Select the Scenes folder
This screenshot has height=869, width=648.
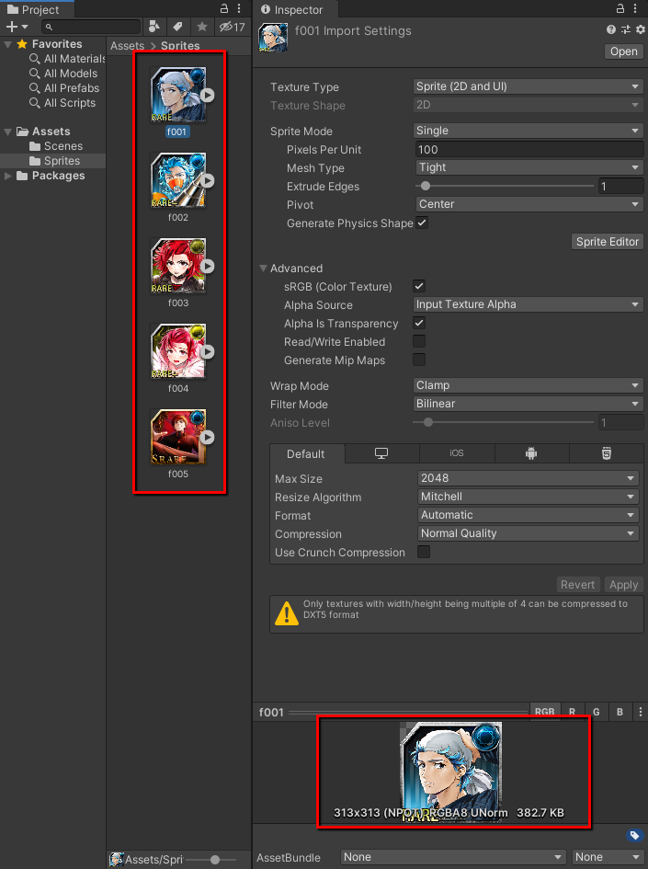click(x=55, y=146)
